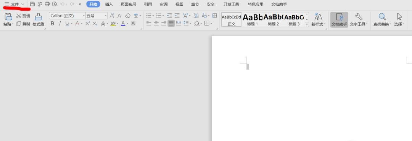Click the 粘贴 paste icon
This screenshot has height=141, width=412.
click(x=8, y=17)
